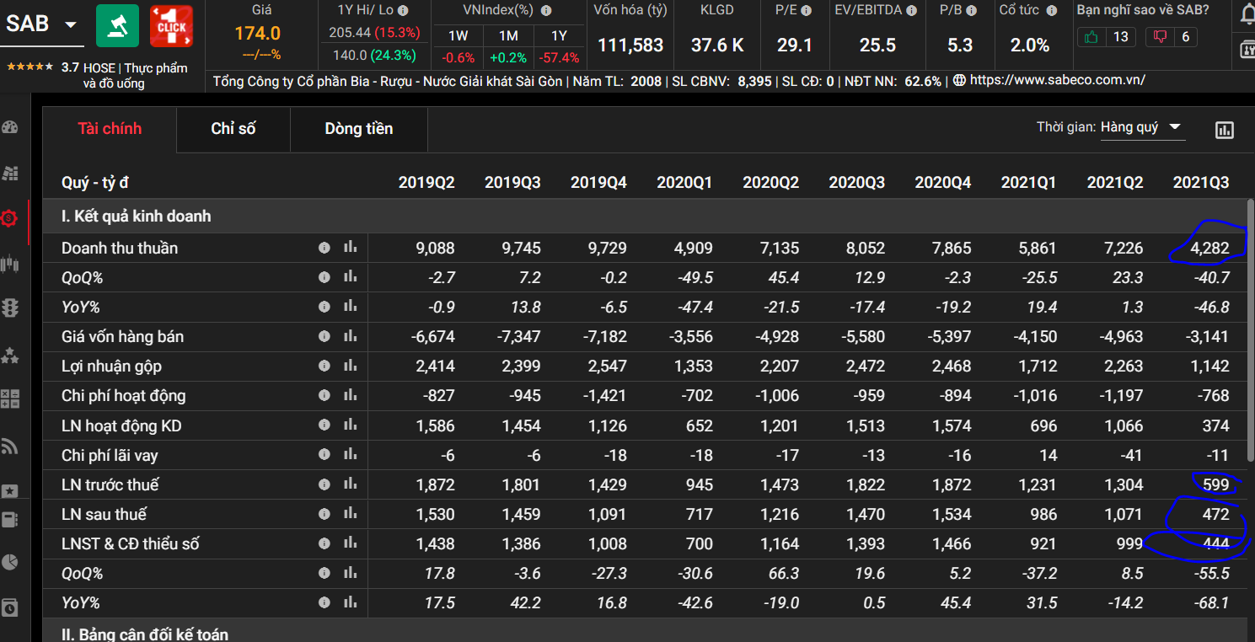The width and height of the screenshot is (1255, 642).
Task: Click the Lợi nhuận gộp row label
Action: pyautogui.click(x=111, y=366)
